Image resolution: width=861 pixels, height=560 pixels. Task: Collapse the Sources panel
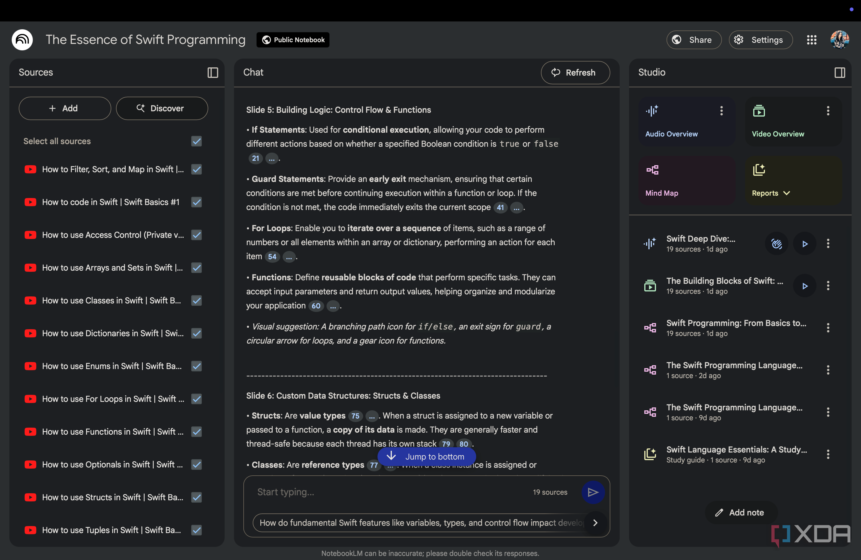(x=213, y=73)
